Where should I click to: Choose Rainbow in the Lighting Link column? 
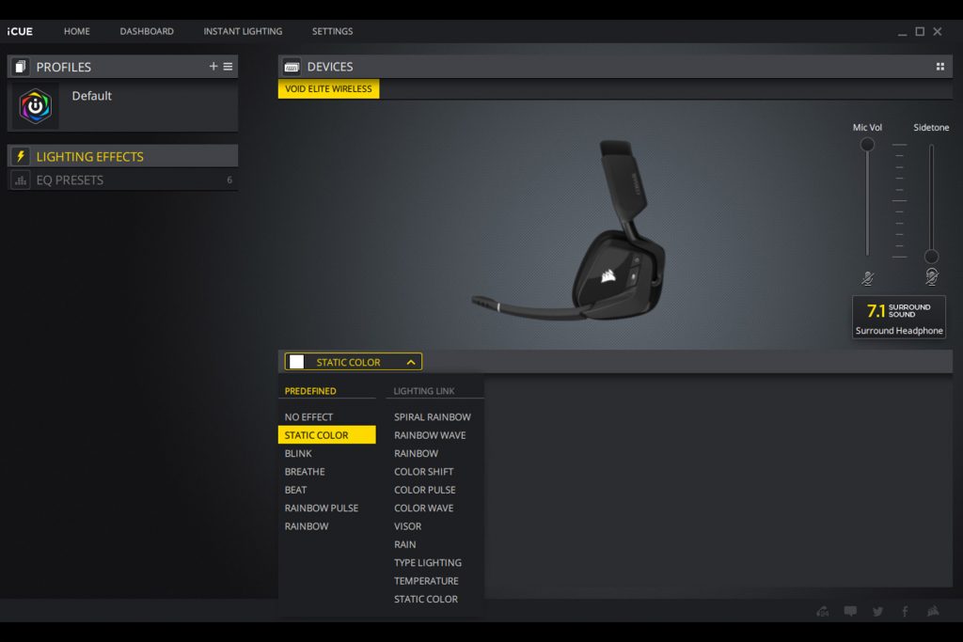pos(416,454)
